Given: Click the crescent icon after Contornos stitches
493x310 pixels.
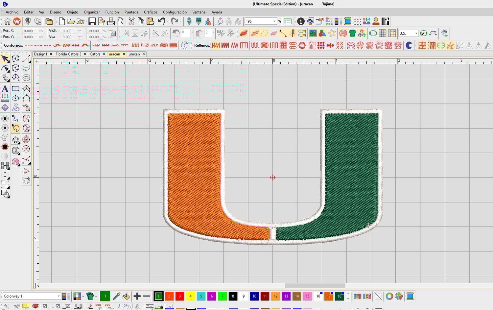Looking at the screenshot, I should 185,45.
